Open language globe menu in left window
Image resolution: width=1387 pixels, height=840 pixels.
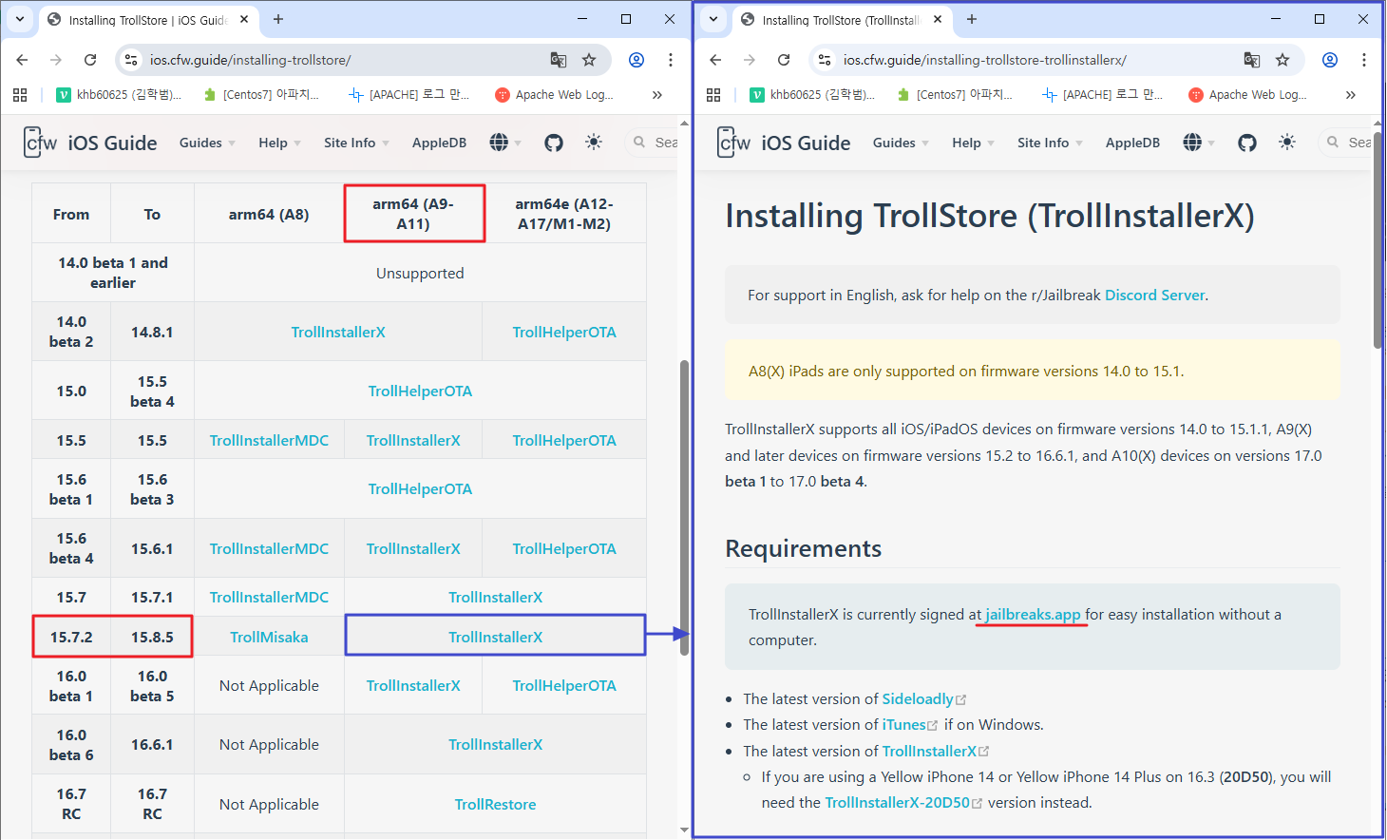[505, 143]
